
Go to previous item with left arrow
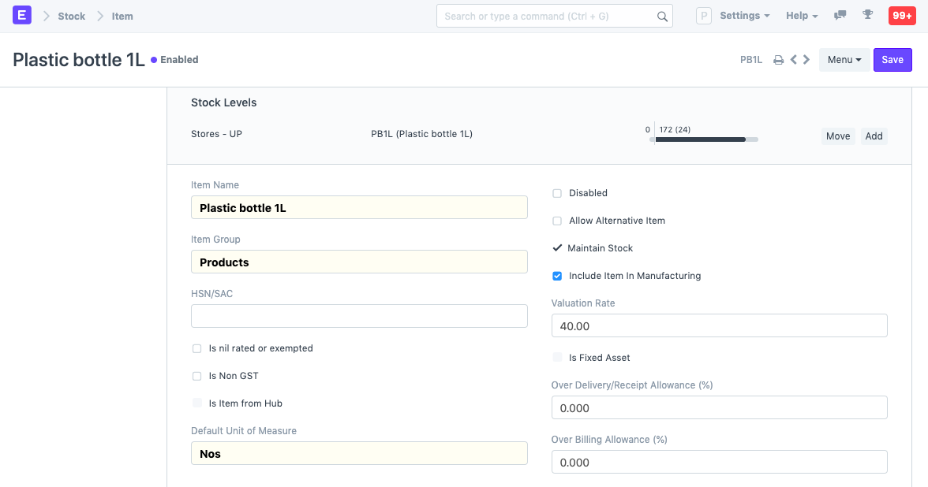click(794, 60)
